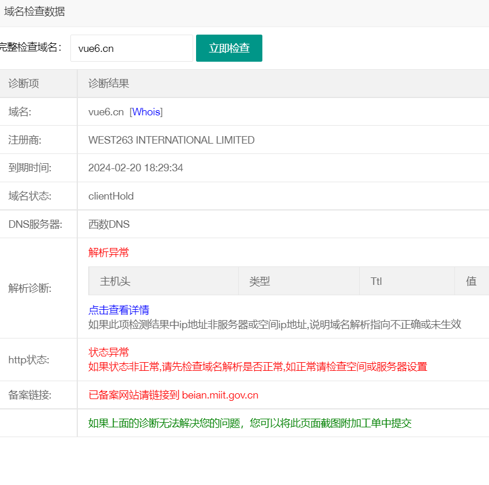The image size is (489, 485).
Task: Click the expiry date 2024-02-20 18:29:34
Action: point(136,168)
